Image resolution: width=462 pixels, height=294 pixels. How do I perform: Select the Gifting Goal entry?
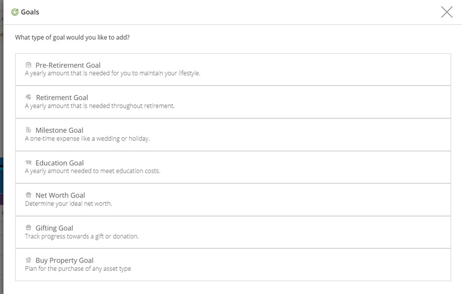point(233,233)
